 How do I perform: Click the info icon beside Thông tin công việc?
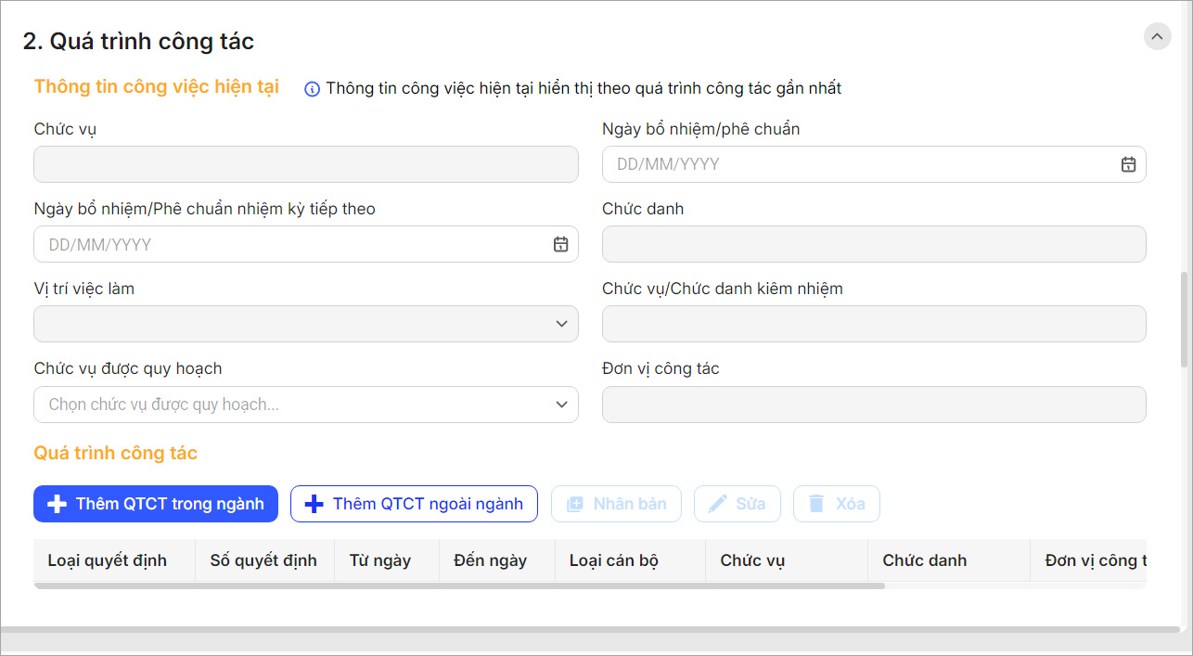click(x=312, y=89)
